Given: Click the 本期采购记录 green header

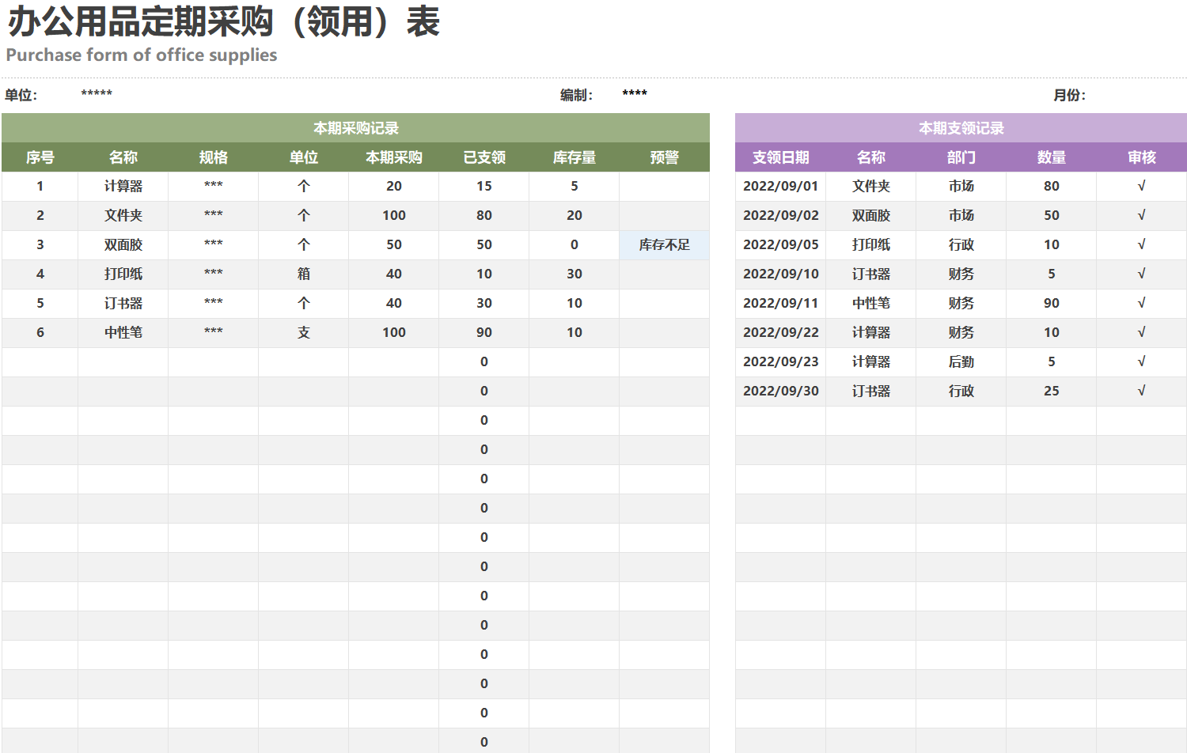Looking at the screenshot, I should 355,128.
